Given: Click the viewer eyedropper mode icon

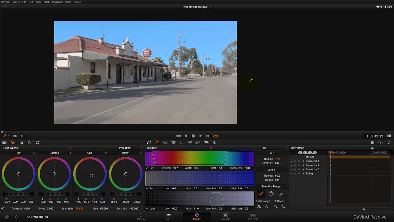Looking at the screenshot, I should tap(5, 136).
